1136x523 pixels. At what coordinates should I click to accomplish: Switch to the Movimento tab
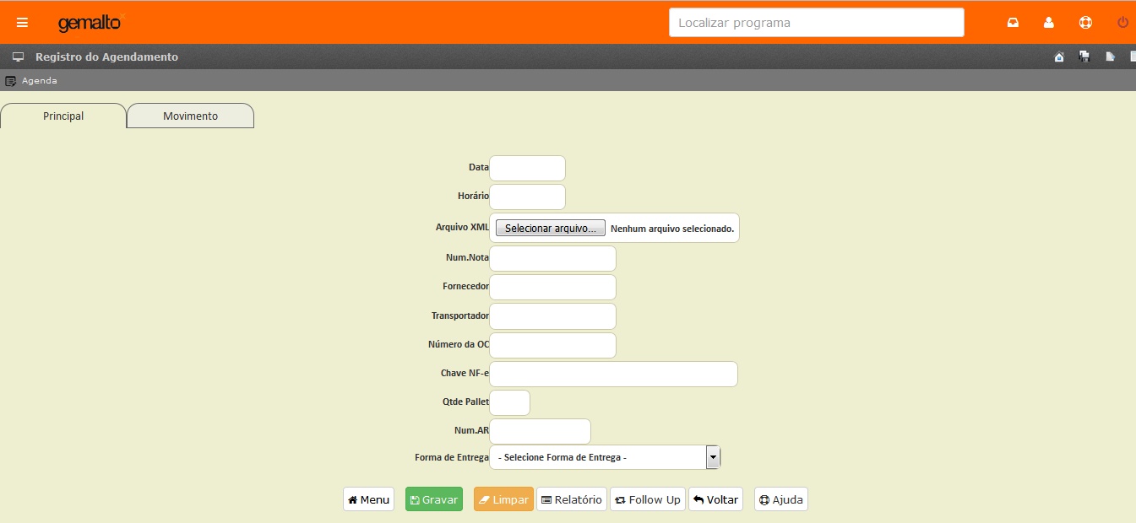coord(190,116)
